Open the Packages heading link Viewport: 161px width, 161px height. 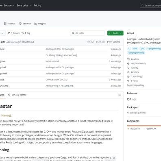click(x=132, y=107)
